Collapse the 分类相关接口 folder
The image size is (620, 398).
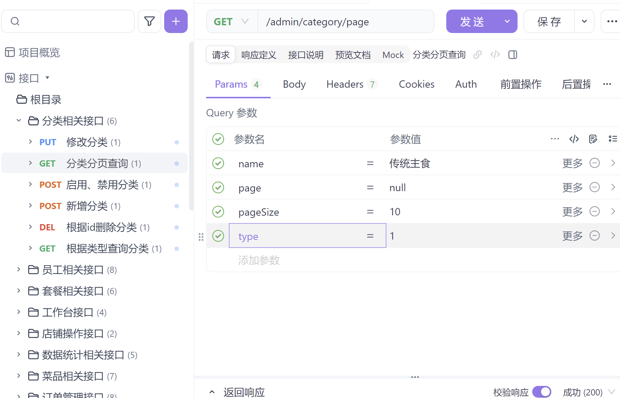pyautogui.click(x=19, y=120)
